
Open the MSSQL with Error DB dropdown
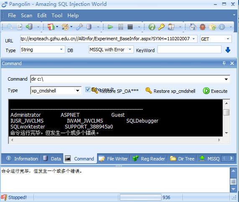130,50
